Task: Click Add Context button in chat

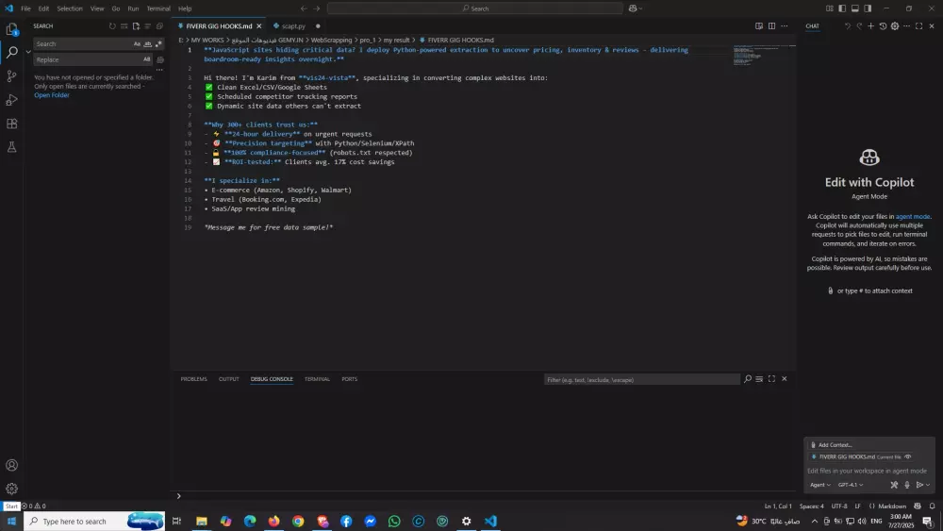Action: coord(831,445)
